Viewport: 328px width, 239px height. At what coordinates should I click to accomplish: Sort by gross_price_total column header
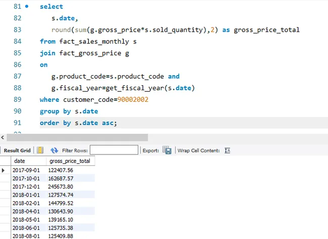tap(71, 161)
